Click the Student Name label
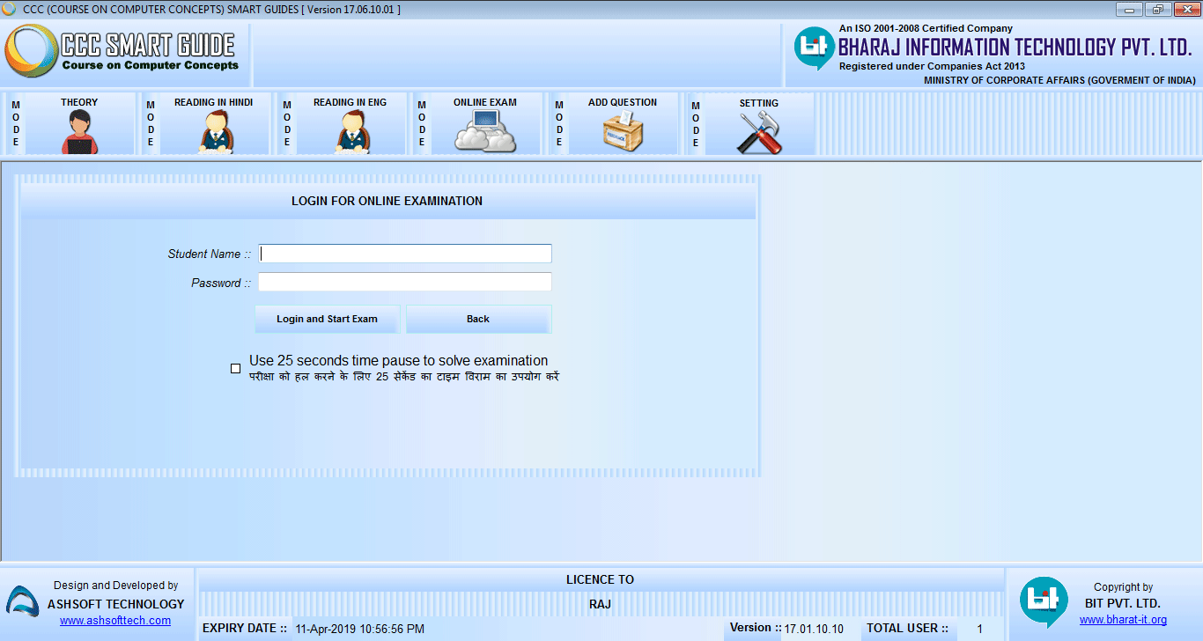Image resolution: width=1203 pixels, height=641 pixels. coord(210,254)
